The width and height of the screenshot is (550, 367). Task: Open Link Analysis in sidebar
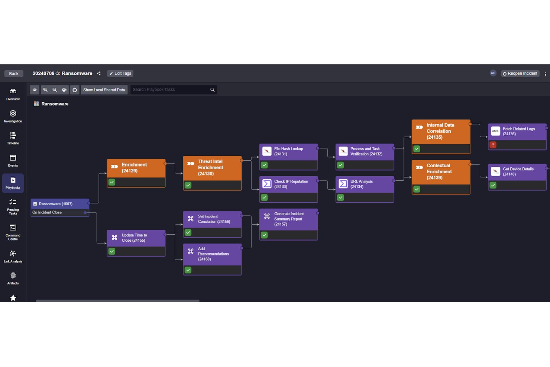click(x=13, y=257)
